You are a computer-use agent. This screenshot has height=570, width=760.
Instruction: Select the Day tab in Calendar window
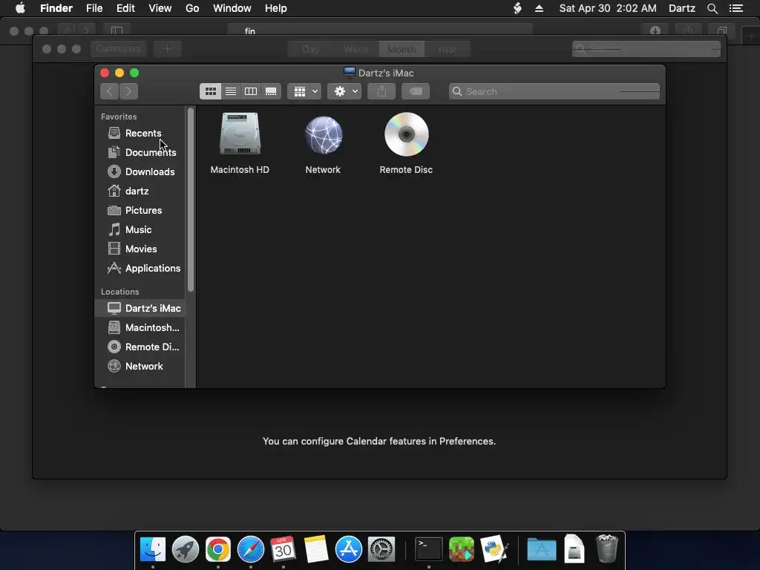point(311,49)
